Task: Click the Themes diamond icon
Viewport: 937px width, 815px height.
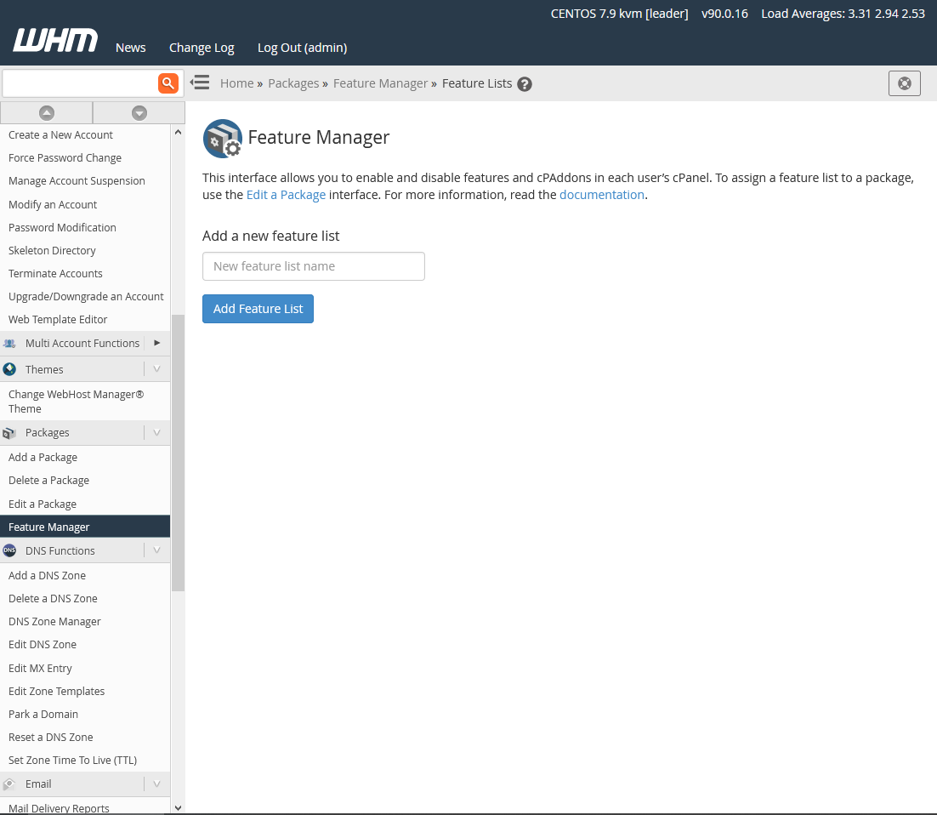Action: [9, 369]
